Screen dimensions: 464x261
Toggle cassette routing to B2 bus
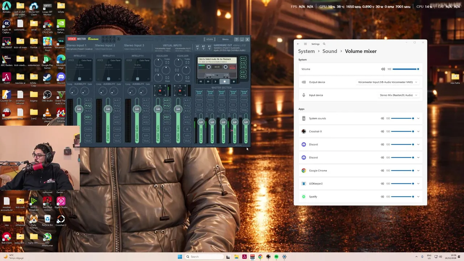pos(243,76)
